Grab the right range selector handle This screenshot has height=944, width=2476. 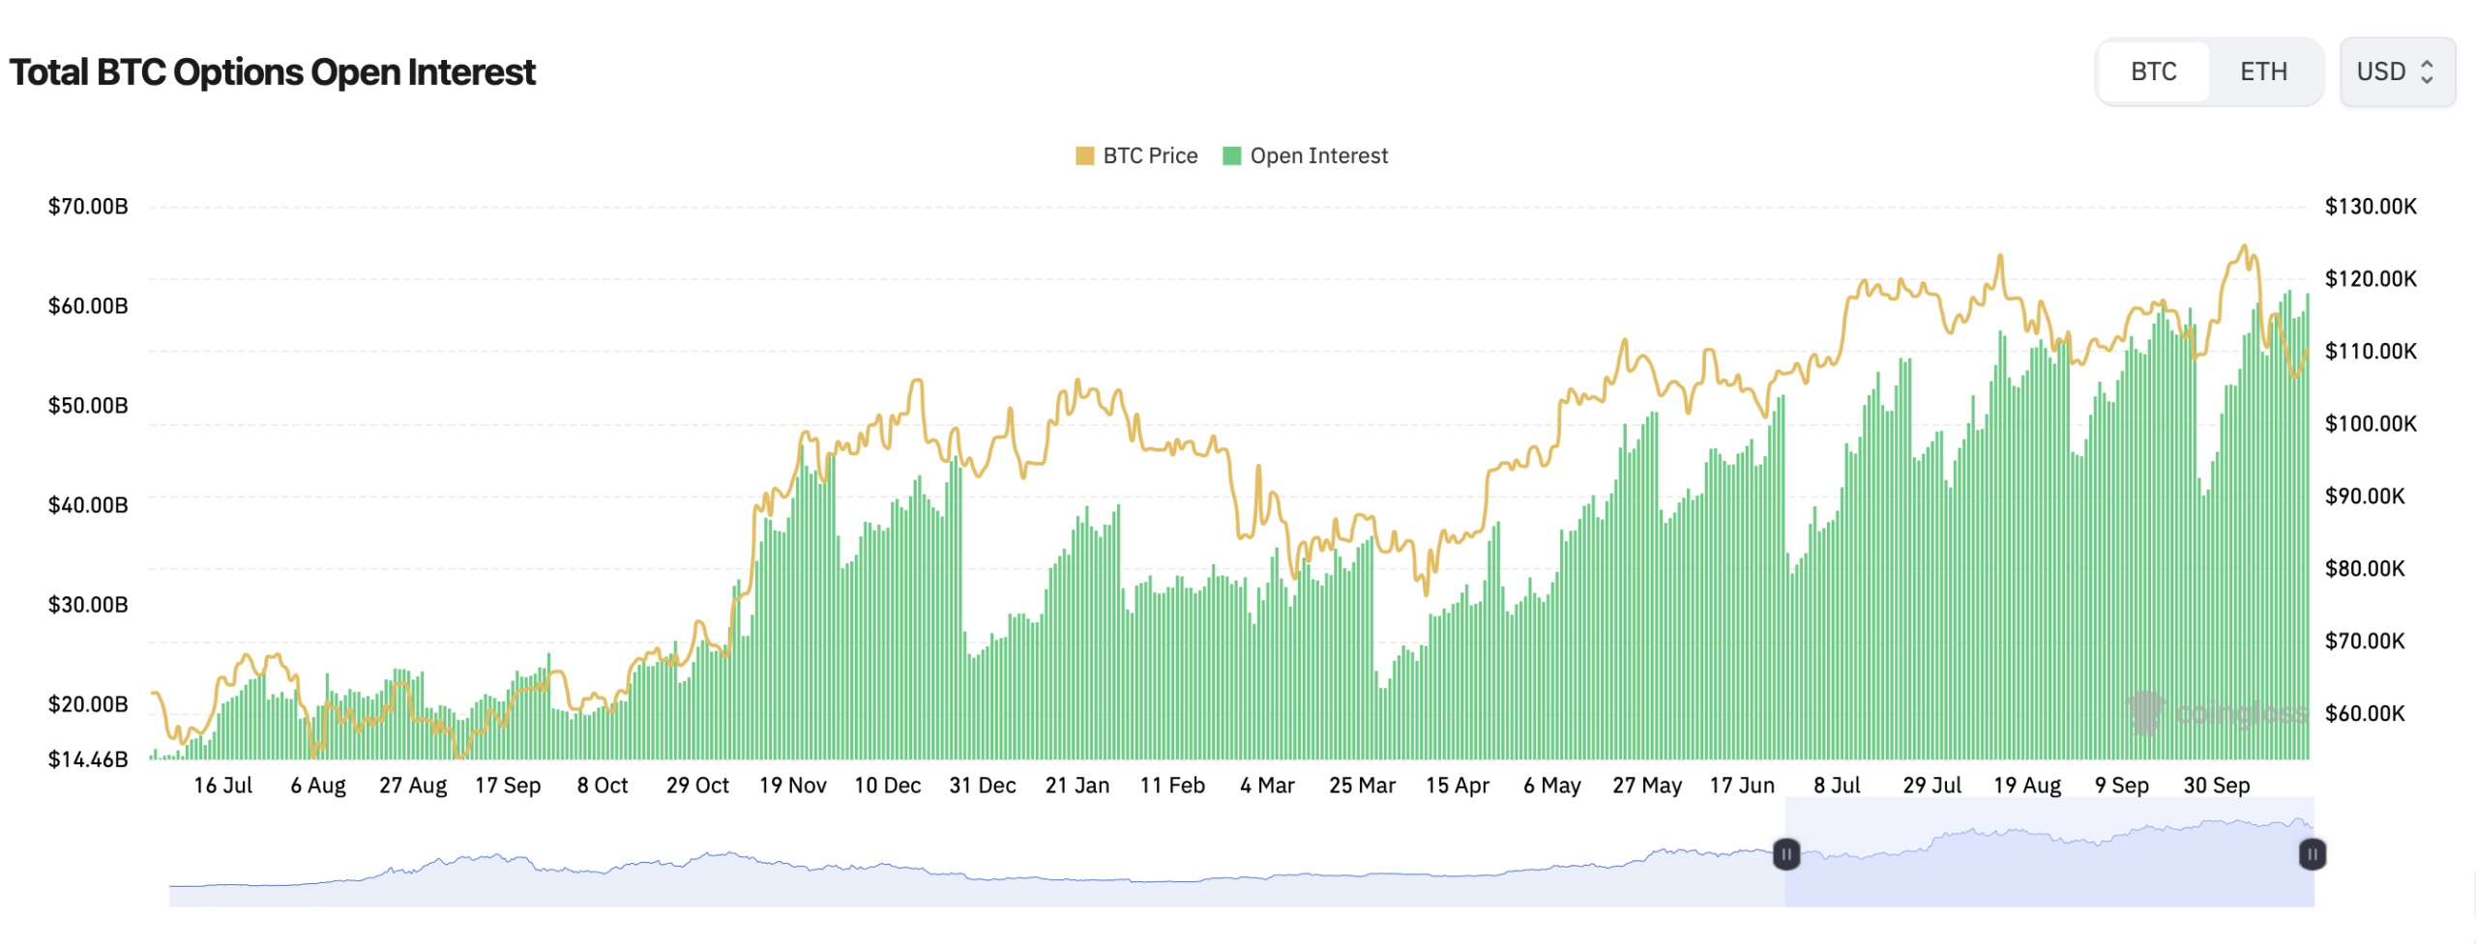click(2312, 854)
